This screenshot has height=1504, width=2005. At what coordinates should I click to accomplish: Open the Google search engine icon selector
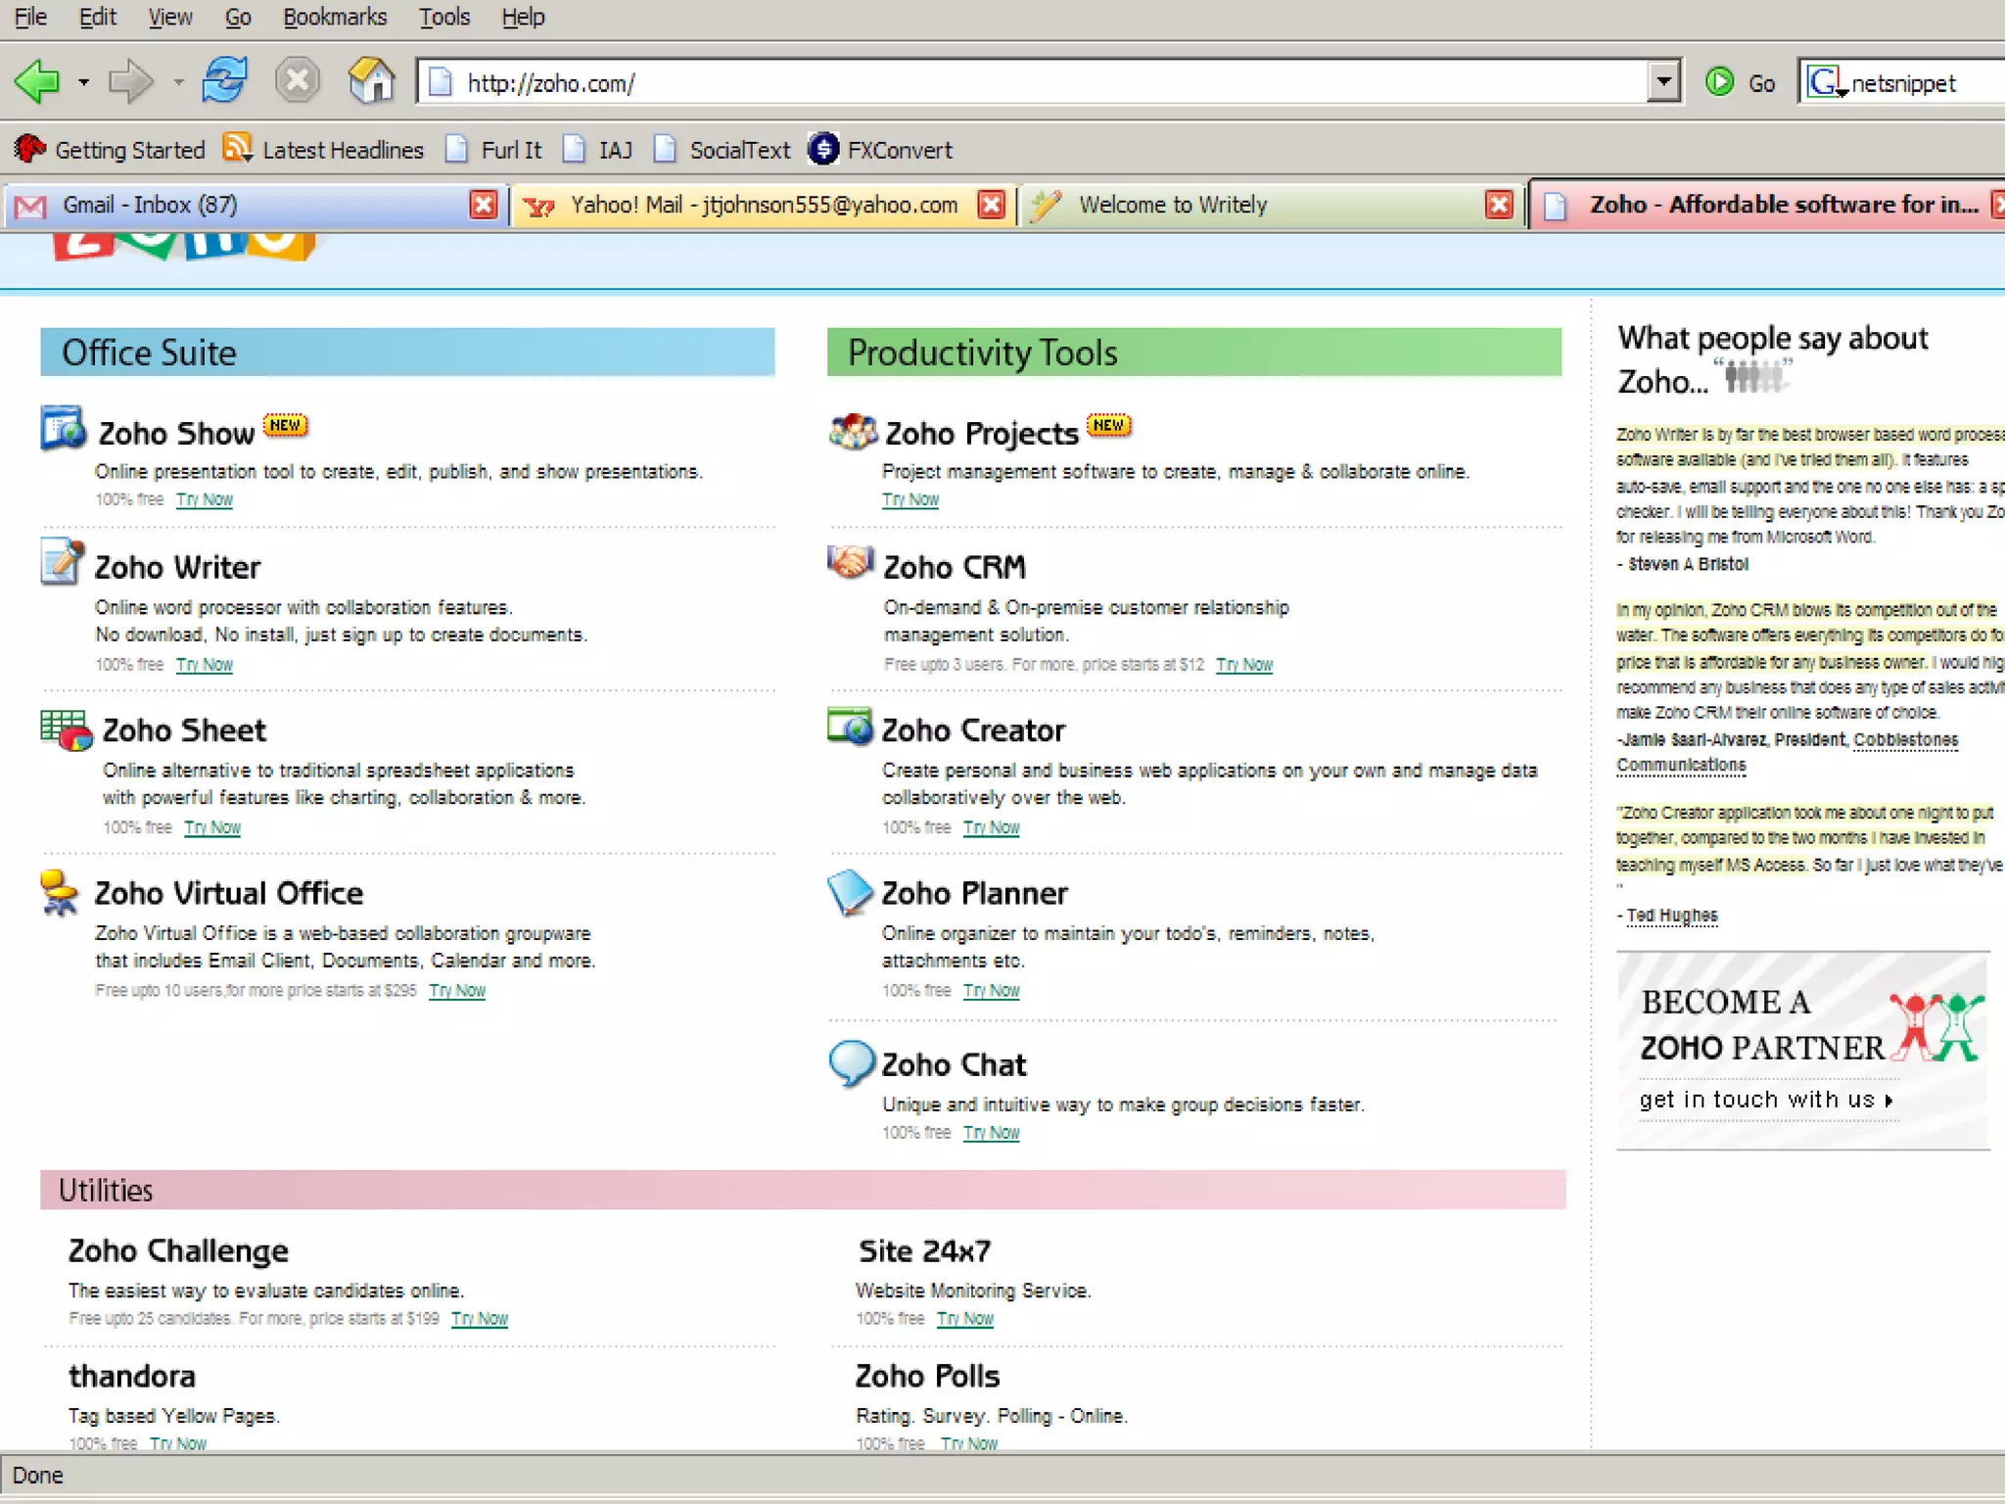click(1826, 82)
